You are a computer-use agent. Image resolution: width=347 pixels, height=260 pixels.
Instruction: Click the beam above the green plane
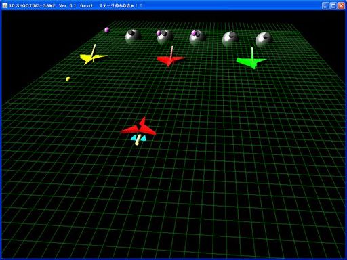click(252, 53)
